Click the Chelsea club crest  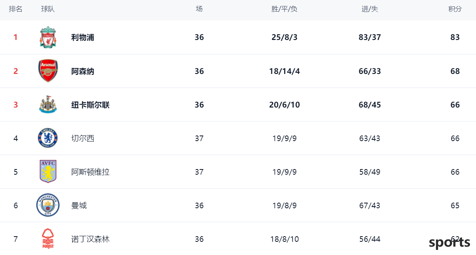(48, 138)
